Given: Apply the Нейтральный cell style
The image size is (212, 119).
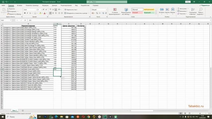Looking at the screenshot, I should 149,10.
